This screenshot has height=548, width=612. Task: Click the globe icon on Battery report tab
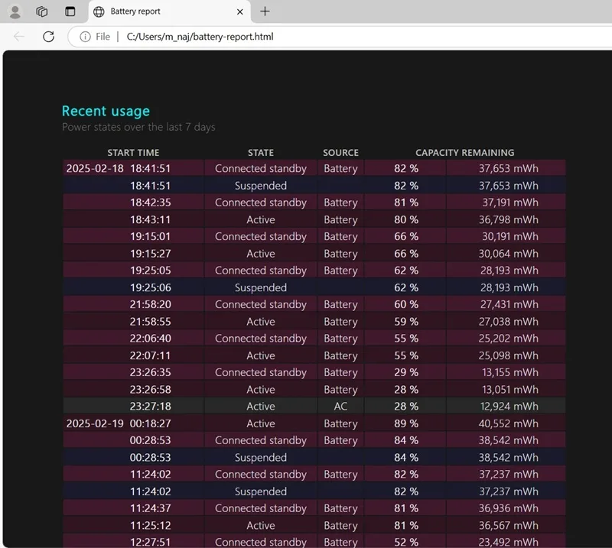click(x=99, y=11)
